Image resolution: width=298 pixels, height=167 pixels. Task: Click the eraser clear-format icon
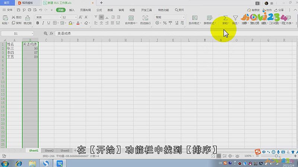86,23
